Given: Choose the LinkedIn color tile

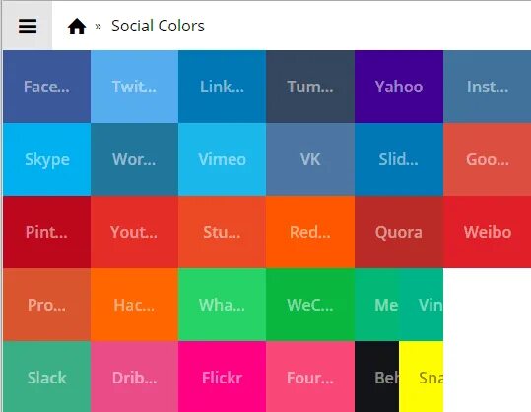Looking at the screenshot, I should pos(223,87).
